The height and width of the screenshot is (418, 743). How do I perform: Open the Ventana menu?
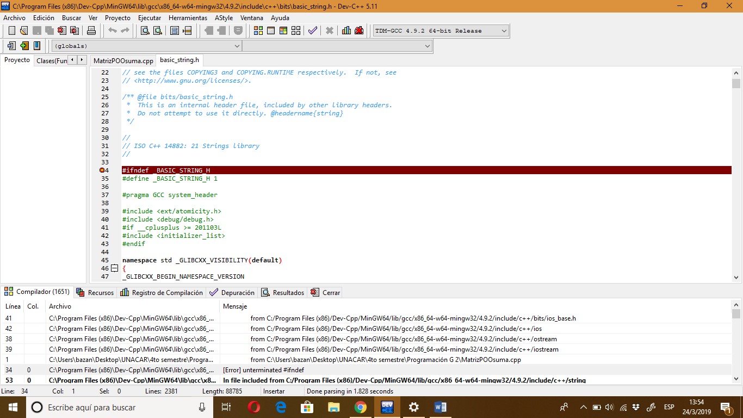[252, 17]
